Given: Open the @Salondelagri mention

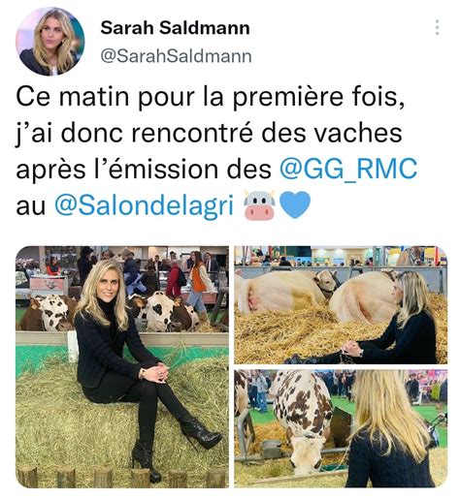Looking at the screenshot, I should coord(144,204).
